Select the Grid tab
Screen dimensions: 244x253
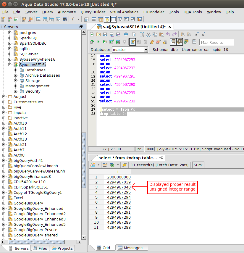tap(104, 248)
